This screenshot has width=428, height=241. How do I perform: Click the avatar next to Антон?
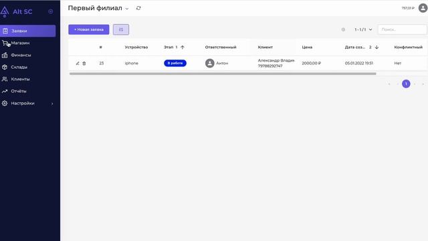tap(209, 63)
